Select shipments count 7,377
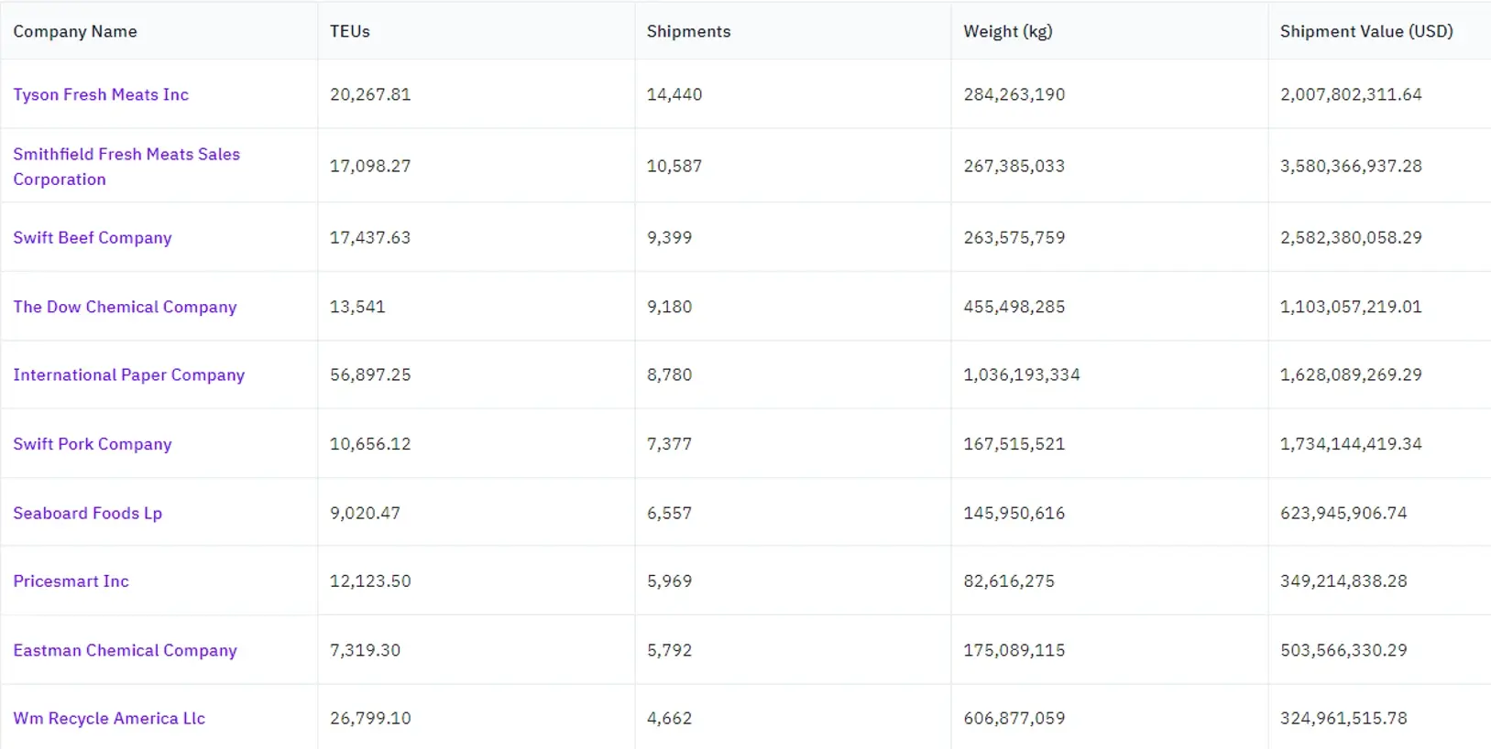The width and height of the screenshot is (1491, 749). tap(669, 444)
